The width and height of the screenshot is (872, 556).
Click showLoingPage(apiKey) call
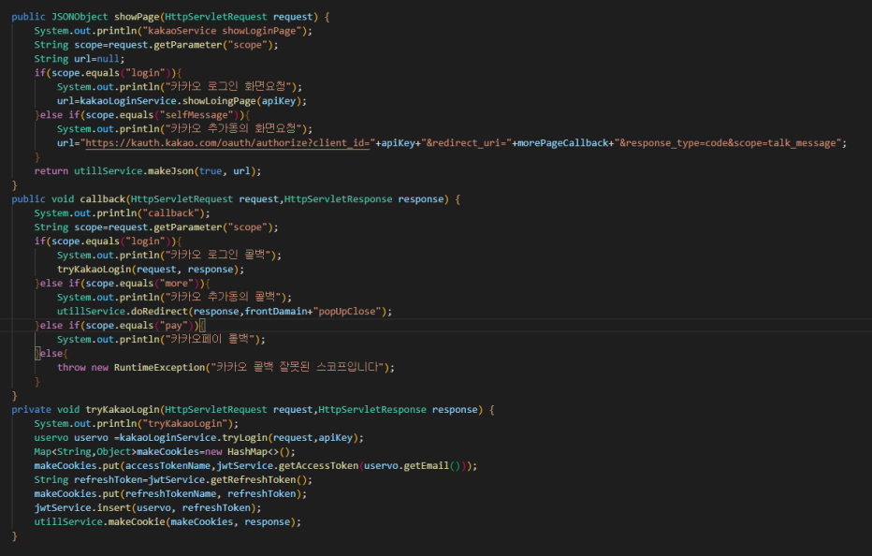(x=241, y=101)
